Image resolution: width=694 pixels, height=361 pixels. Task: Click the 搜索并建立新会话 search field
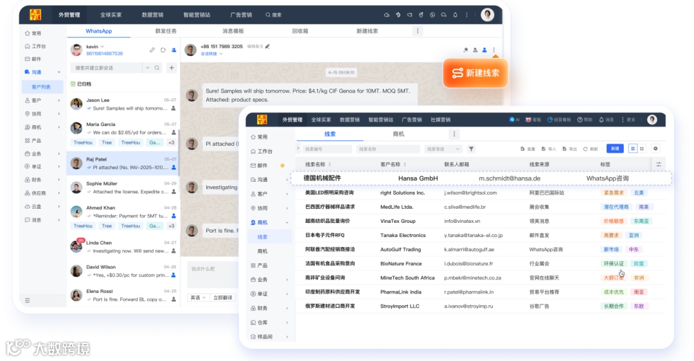[106, 67]
